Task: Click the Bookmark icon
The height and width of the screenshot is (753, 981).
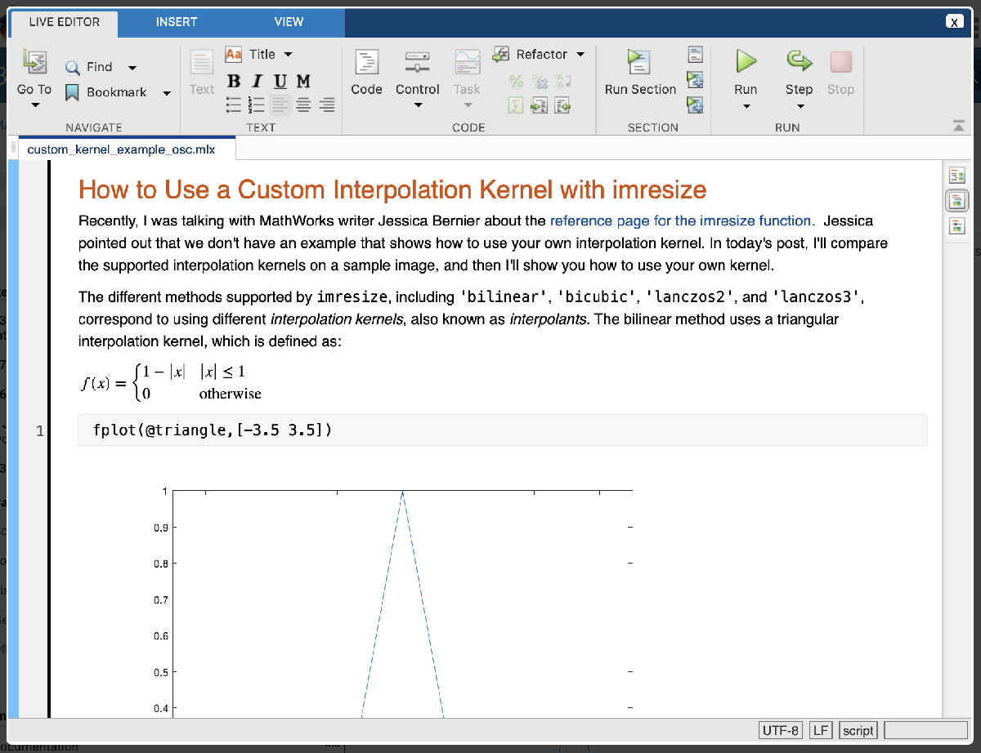Action: pyautogui.click(x=72, y=92)
